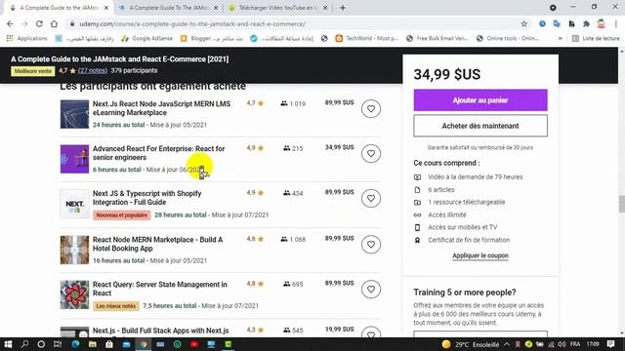Viewport: 625px width, 351px height.
Task: Click the page vertical scrollbar thumb
Action: click(621, 204)
